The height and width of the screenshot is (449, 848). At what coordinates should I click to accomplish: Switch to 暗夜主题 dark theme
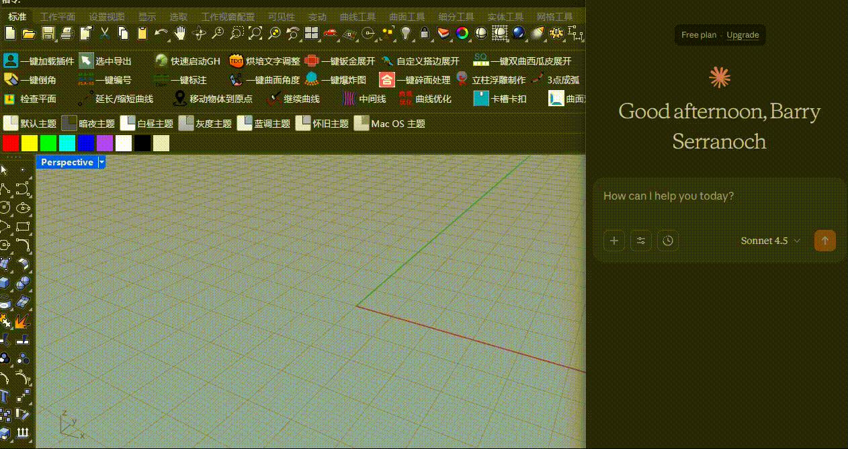(x=88, y=124)
